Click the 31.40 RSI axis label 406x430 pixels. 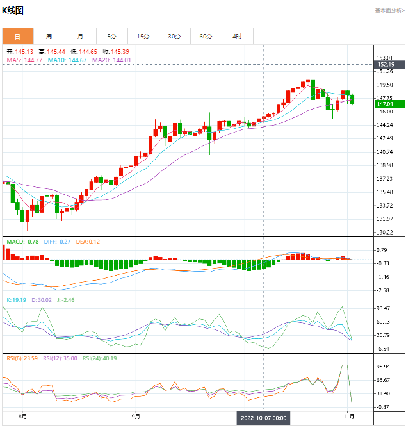383,393
